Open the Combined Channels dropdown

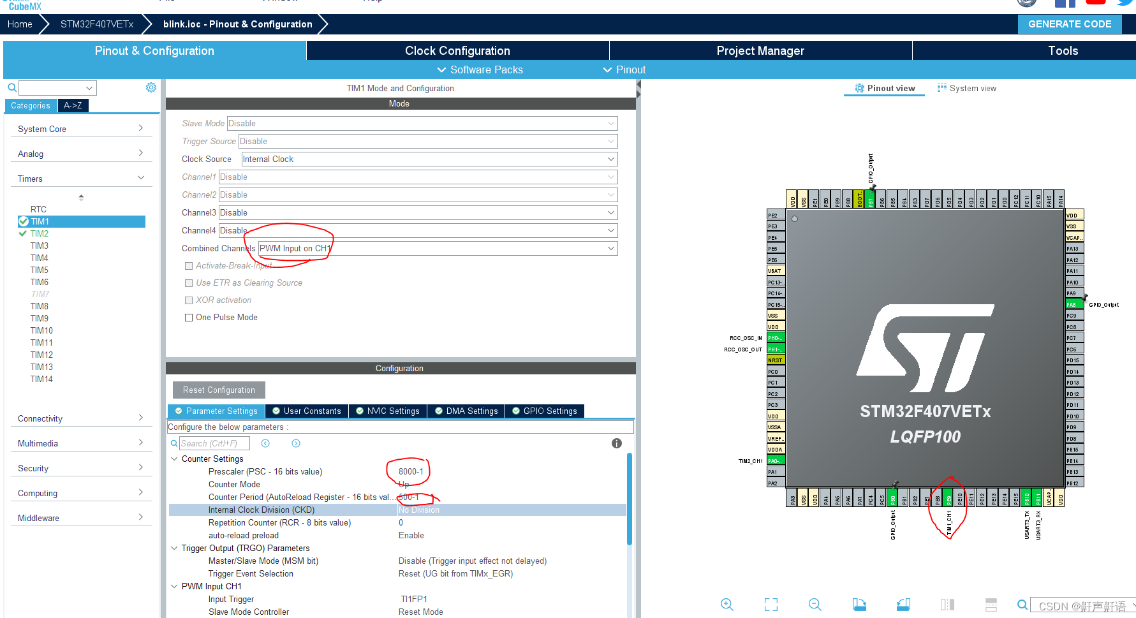click(438, 249)
